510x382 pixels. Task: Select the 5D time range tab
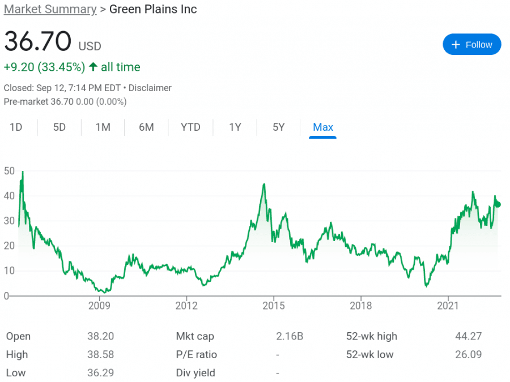point(59,127)
